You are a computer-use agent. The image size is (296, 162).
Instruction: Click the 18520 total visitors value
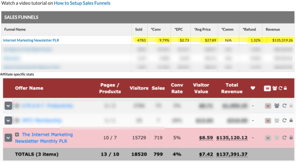139,154
